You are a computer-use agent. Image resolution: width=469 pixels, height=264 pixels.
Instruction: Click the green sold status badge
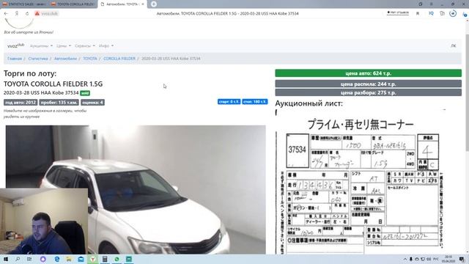85,93
